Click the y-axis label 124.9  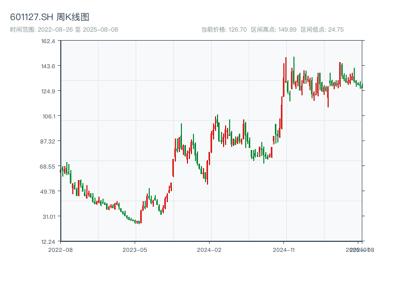[x=48, y=91]
